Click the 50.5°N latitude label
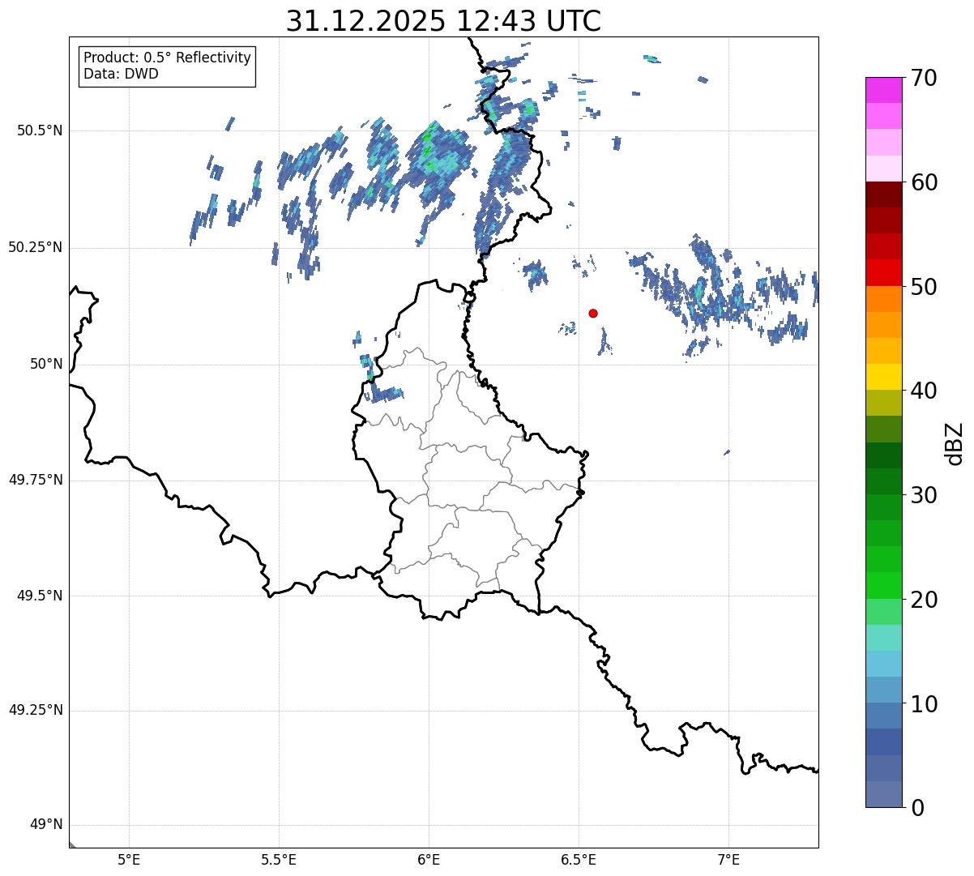974x876 pixels. (40, 130)
